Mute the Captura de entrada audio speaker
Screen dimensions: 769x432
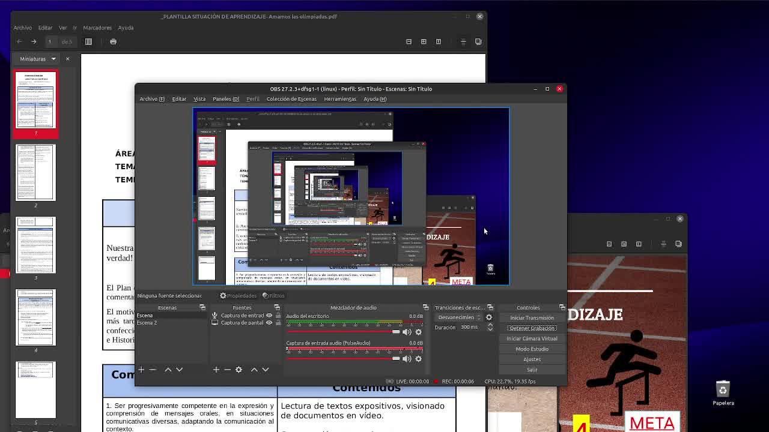407,359
